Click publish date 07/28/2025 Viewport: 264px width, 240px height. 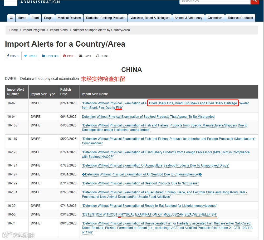click(68, 165)
